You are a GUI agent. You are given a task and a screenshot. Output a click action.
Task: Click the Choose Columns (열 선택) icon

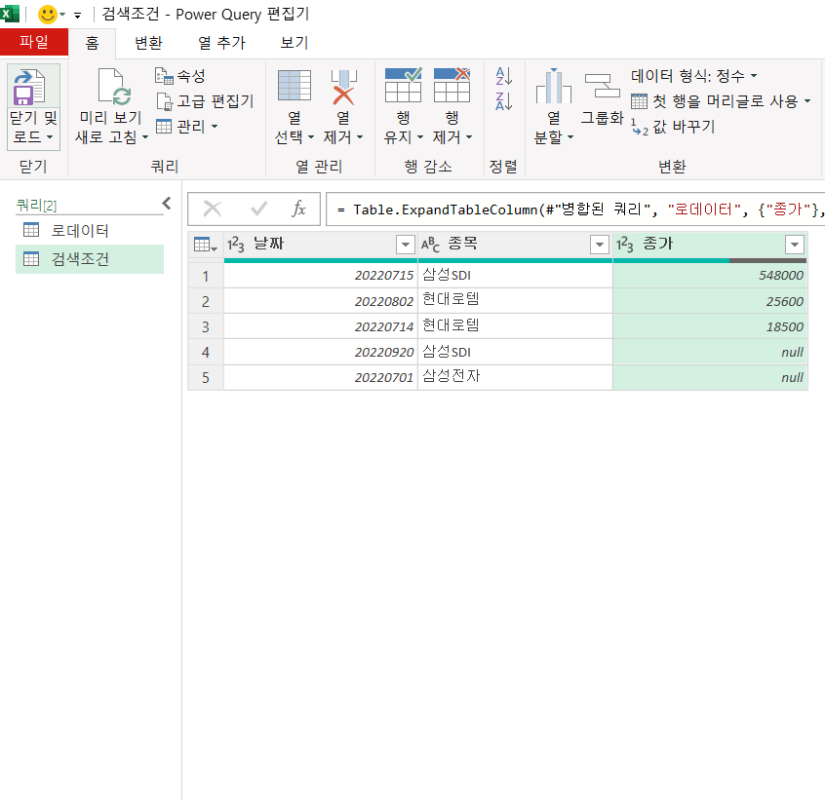[x=295, y=85]
